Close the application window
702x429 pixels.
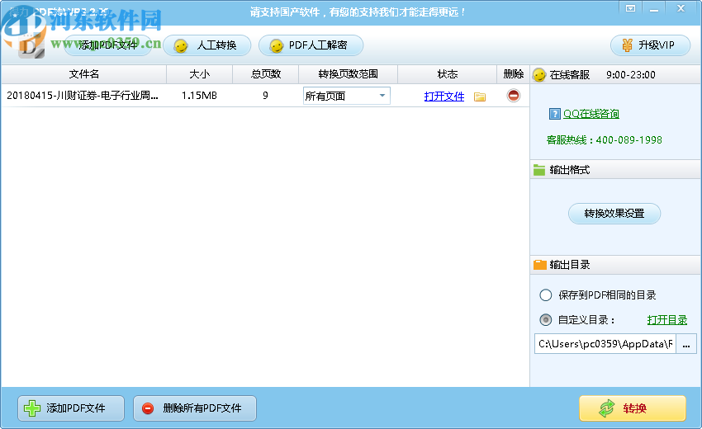pyautogui.click(x=681, y=8)
